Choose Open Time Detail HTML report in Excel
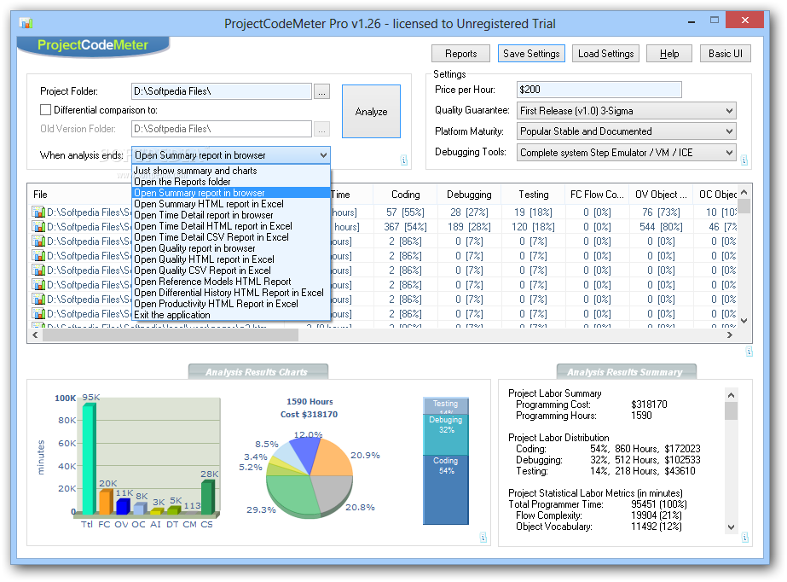 point(231,226)
